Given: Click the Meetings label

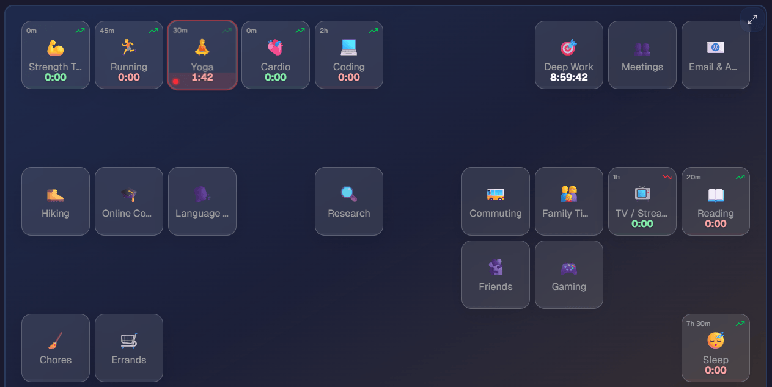Looking at the screenshot, I should 642,67.
